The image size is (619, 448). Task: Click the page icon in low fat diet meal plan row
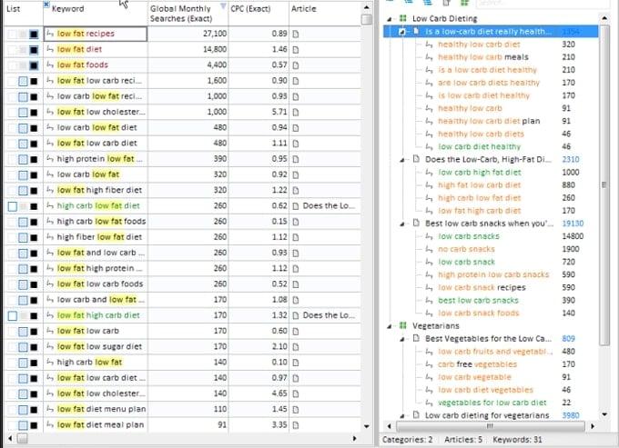pos(295,425)
